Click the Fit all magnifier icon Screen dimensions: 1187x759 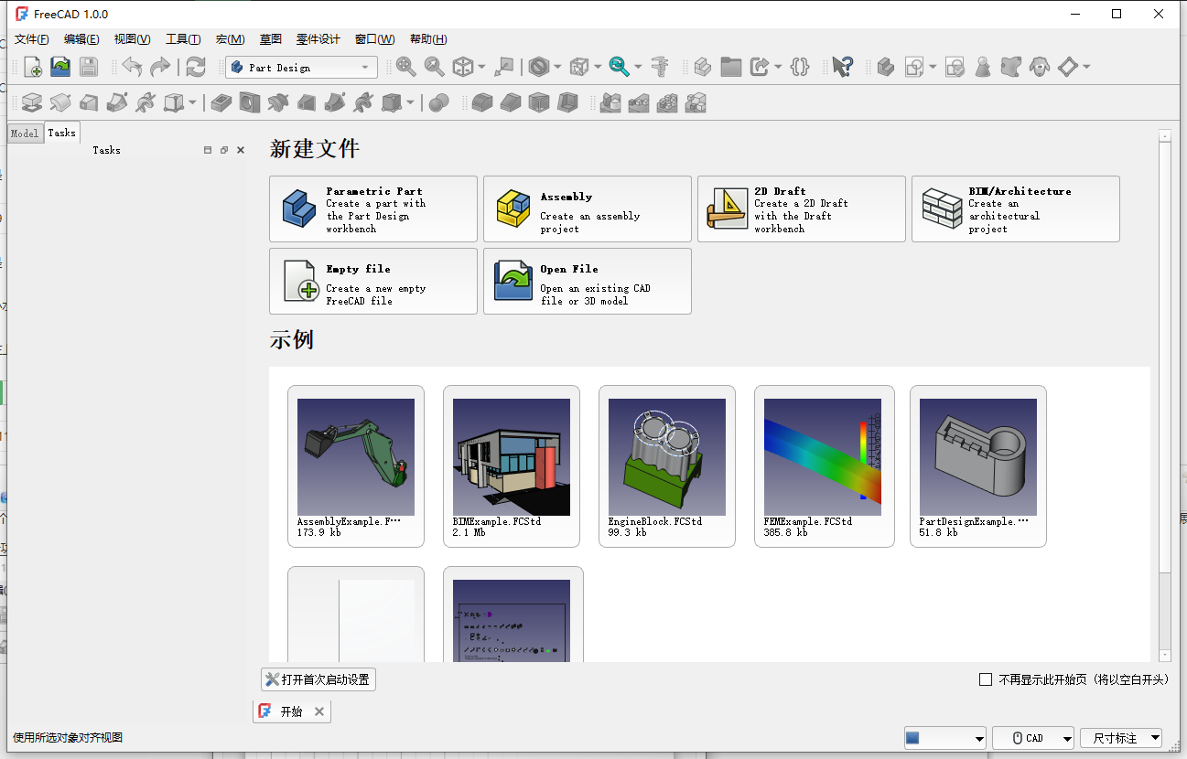coord(405,67)
